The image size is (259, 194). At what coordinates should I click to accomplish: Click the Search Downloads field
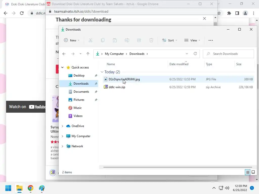[228, 54]
